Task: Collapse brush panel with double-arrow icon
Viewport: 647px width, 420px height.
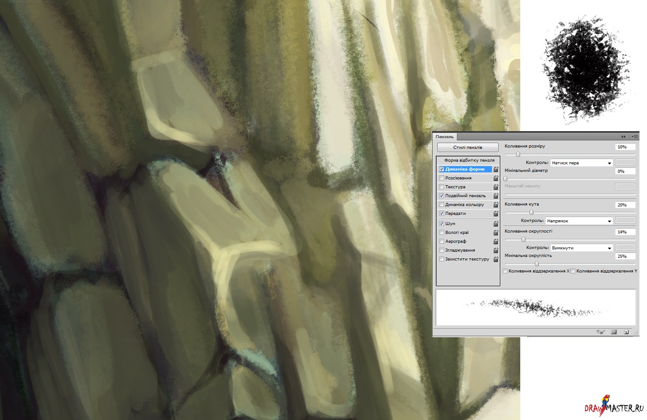Action: [624, 136]
